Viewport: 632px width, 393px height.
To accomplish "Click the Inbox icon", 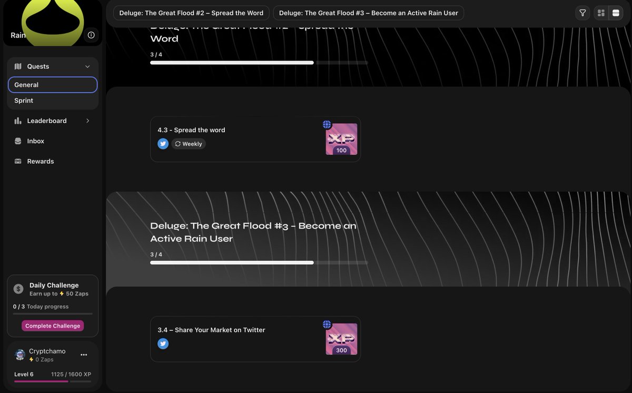I will pyautogui.click(x=18, y=141).
